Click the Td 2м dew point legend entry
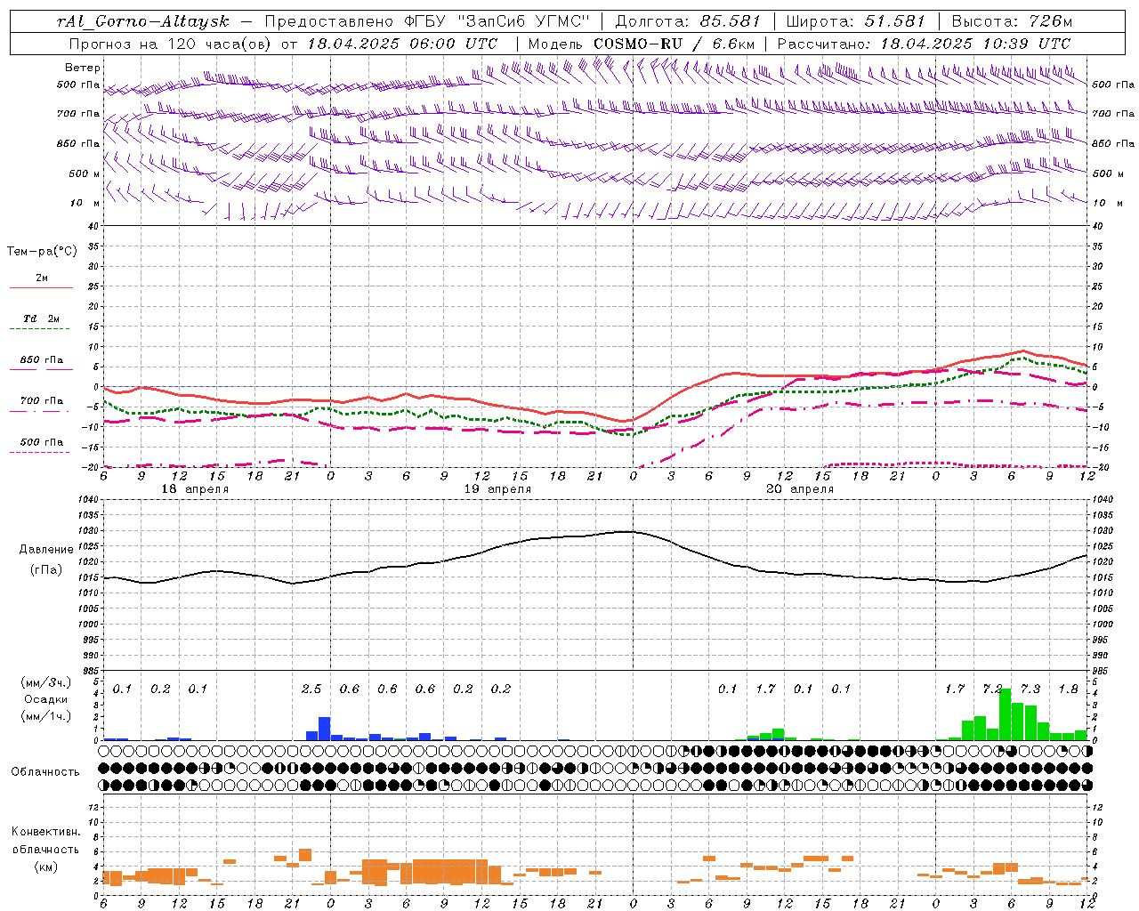This screenshot has height=911, width=1139. pyautogui.click(x=41, y=319)
